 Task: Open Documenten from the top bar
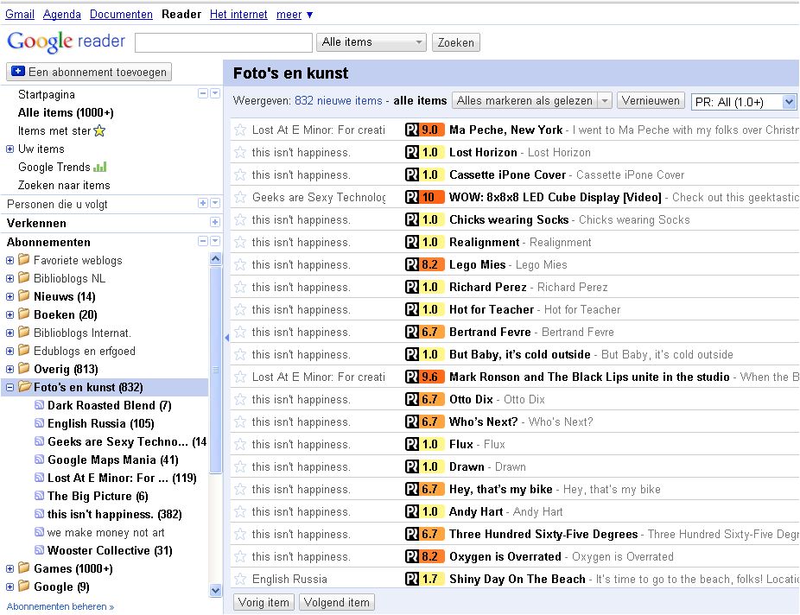click(121, 15)
